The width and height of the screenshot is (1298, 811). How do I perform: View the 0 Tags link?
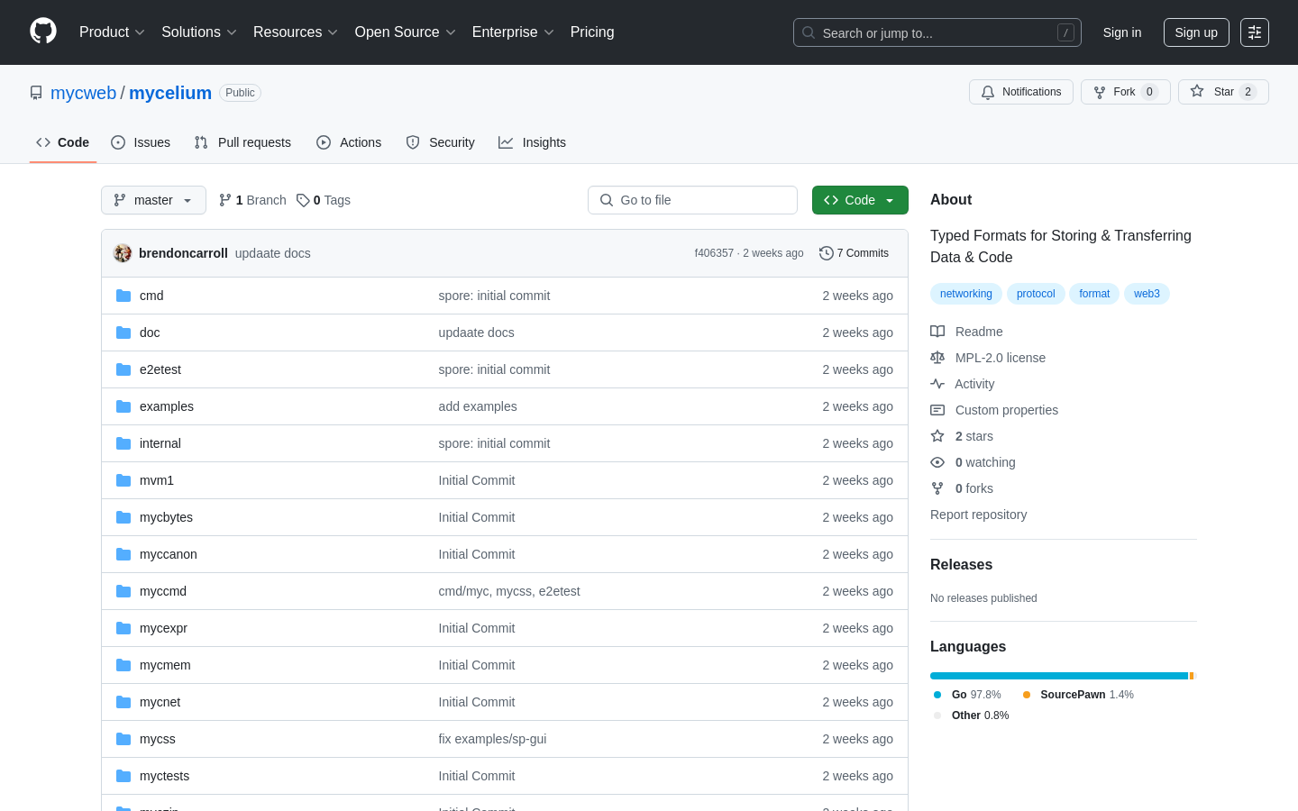pos(324,200)
